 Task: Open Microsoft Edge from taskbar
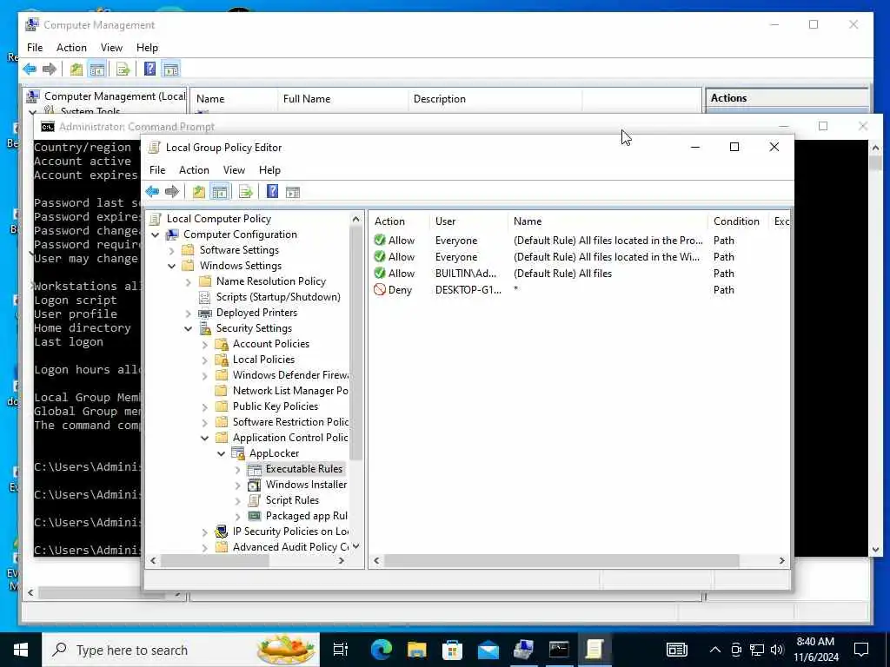click(x=382, y=650)
